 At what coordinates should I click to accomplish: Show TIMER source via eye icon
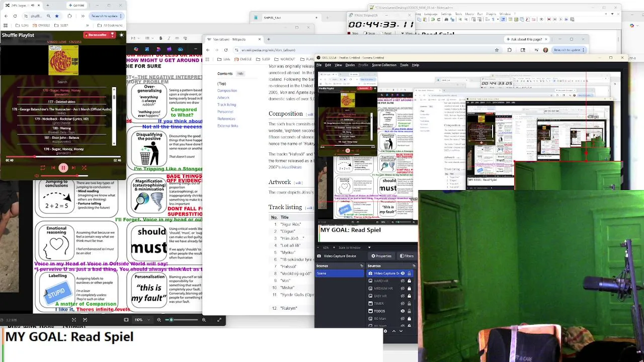403,304
